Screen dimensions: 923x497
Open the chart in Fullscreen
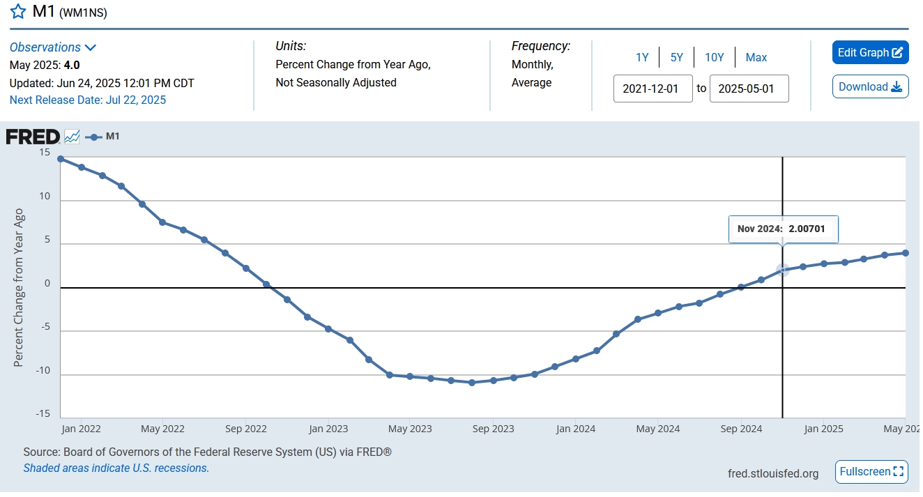click(871, 472)
